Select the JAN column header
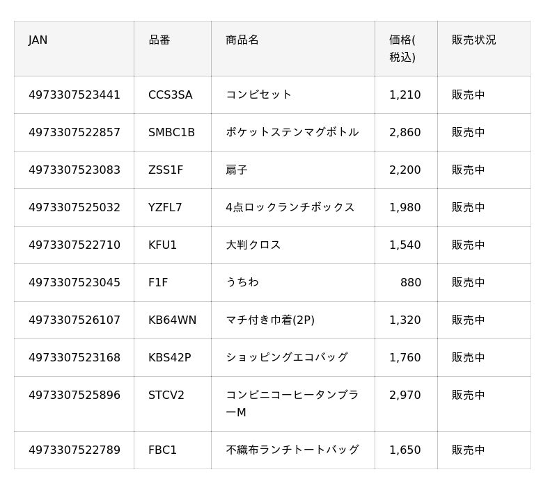This screenshot has width=557, height=490. (74, 49)
